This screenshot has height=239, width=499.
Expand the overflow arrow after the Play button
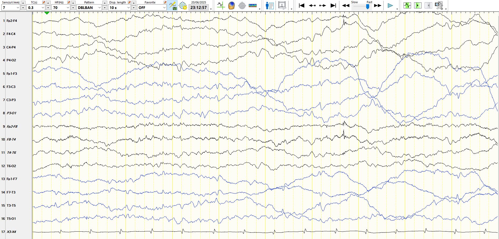(397, 9)
